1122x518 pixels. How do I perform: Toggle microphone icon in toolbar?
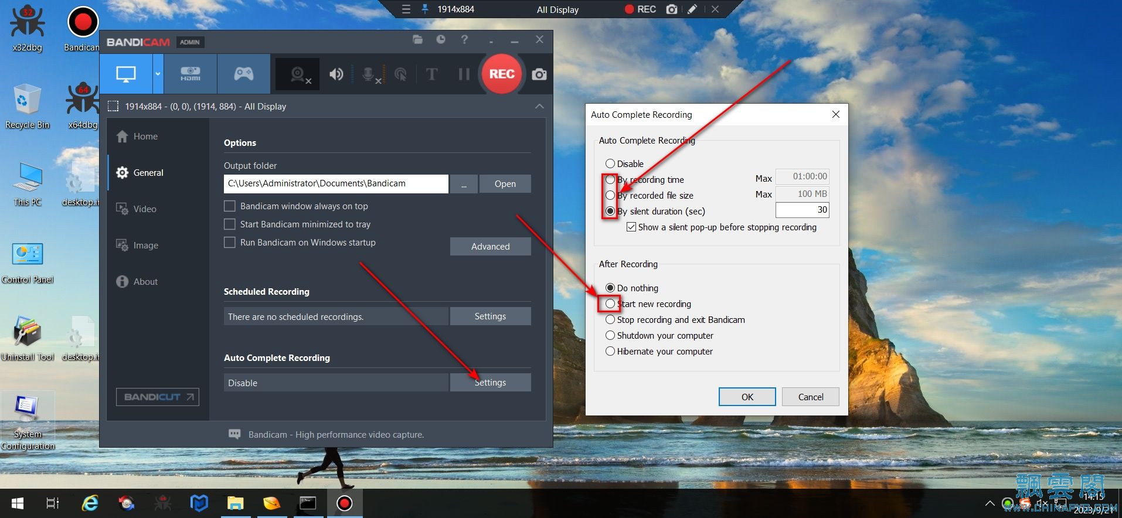coord(369,74)
